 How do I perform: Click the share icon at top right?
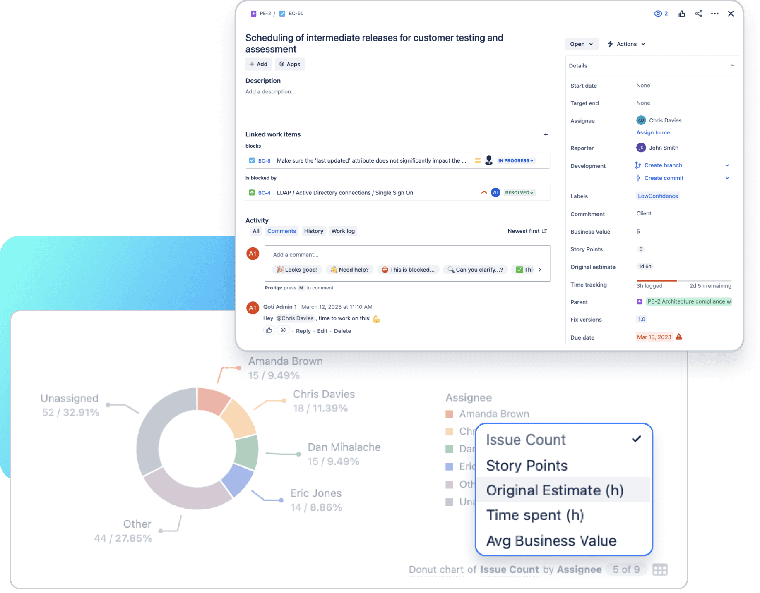point(698,13)
